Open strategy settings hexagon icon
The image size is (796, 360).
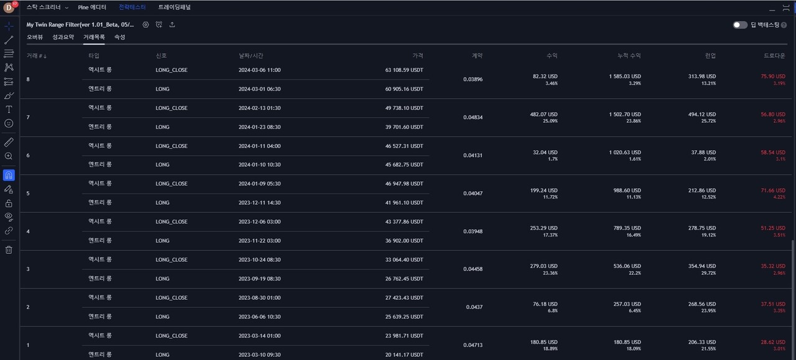click(x=146, y=25)
